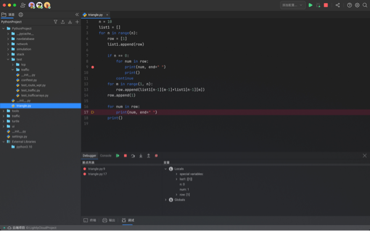
Task: Open settings gear icon in top toolbar
Action: 357,5
